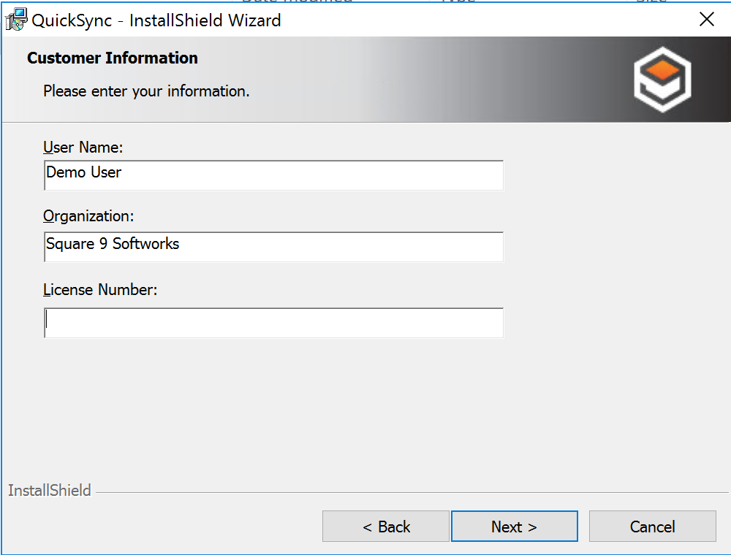Click the "User Name:" label
This screenshot has height=555, width=731.
tap(83, 147)
